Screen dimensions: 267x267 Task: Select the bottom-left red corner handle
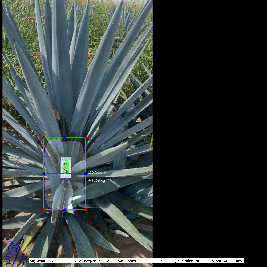pyautogui.click(x=44, y=210)
